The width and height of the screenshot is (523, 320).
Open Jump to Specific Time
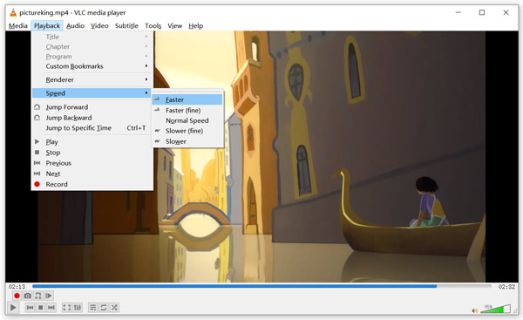point(92,128)
